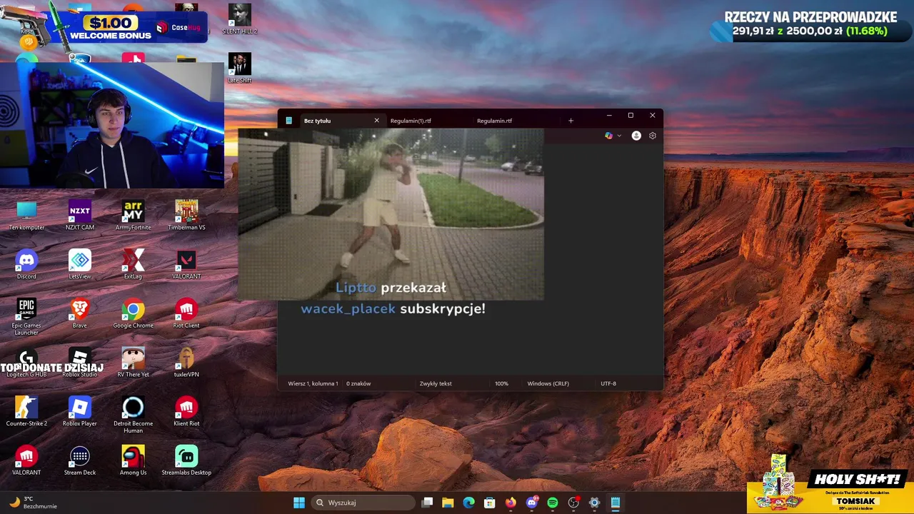Screen dimensions: 914x514
Task: Open the Notepad account profile icon
Action: coord(636,136)
